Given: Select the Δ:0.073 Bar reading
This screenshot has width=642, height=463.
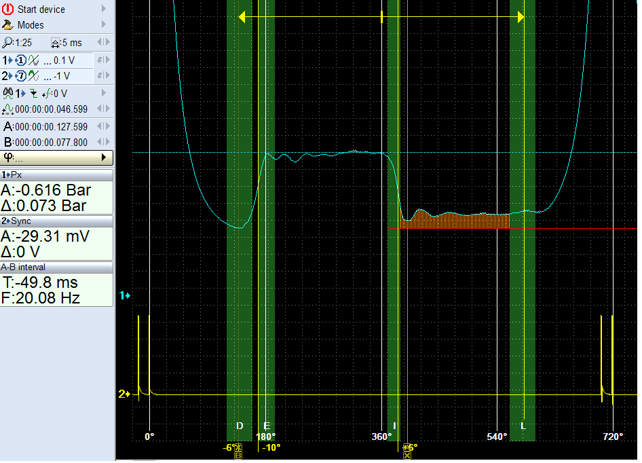Looking at the screenshot, I should 44,206.
